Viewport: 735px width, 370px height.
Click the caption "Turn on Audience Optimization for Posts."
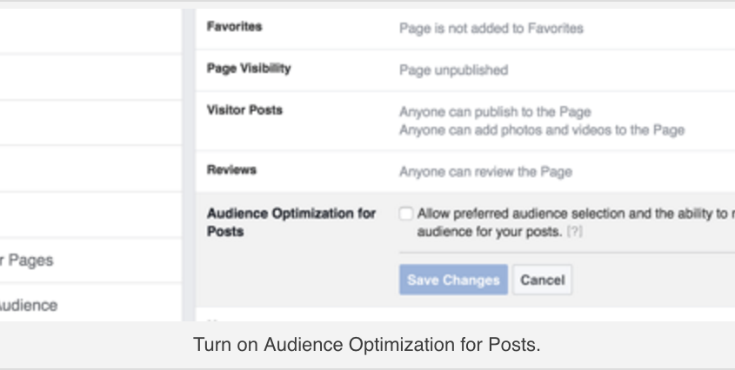[x=367, y=345]
